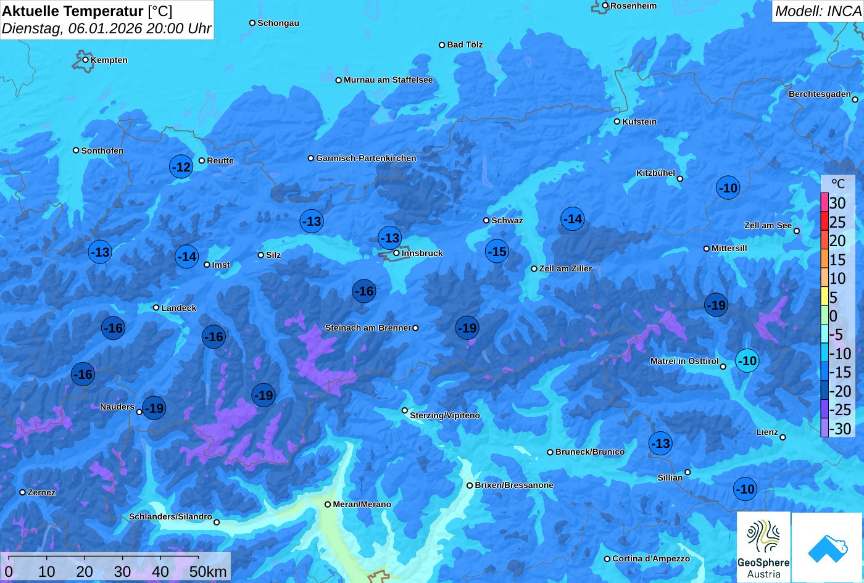Image resolution: width=864 pixels, height=583 pixels.
Task: Click the Berchtesgaden location dot
Action: click(x=855, y=99)
